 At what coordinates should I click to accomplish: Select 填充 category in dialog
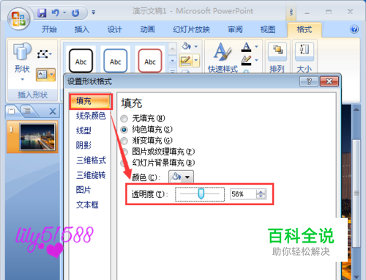click(x=90, y=101)
